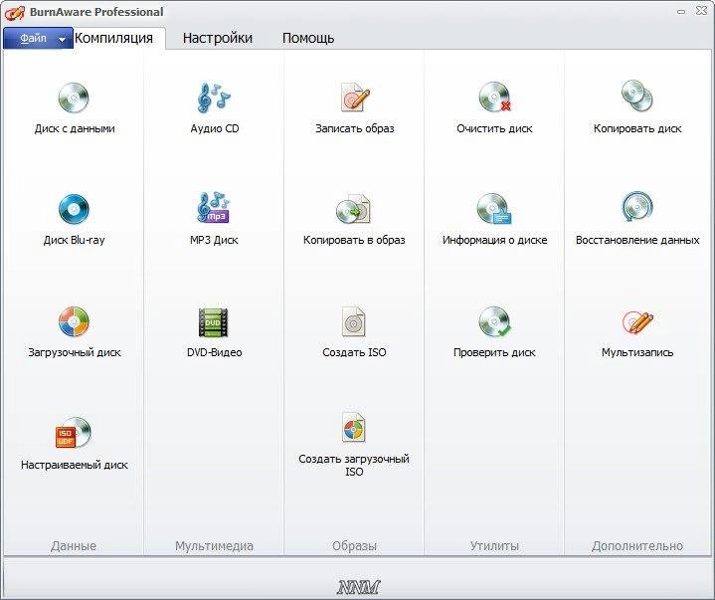Click the Мультизапись label
This screenshot has width=715, height=600.
637,352
